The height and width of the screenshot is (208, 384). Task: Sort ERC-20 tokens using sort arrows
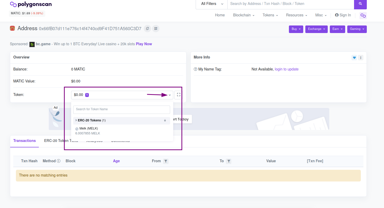point(165,120)
